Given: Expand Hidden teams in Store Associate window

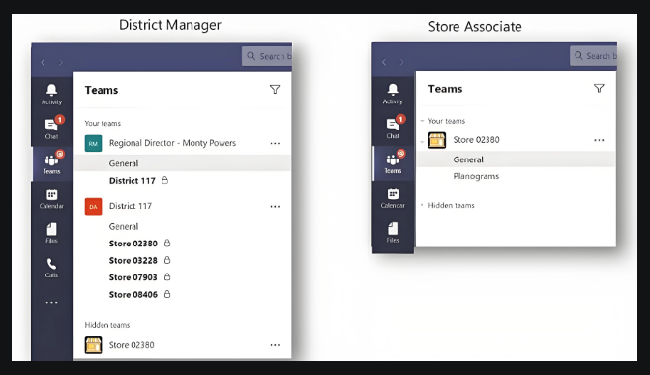Looking at the screenshot, I should click(x=422, y=205).
